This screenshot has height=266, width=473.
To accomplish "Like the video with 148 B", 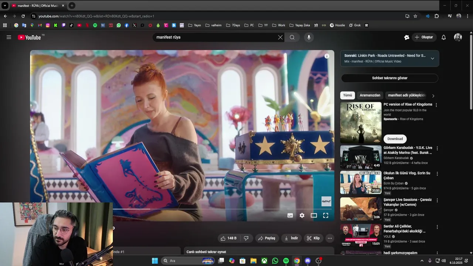I will coord(228,238).
